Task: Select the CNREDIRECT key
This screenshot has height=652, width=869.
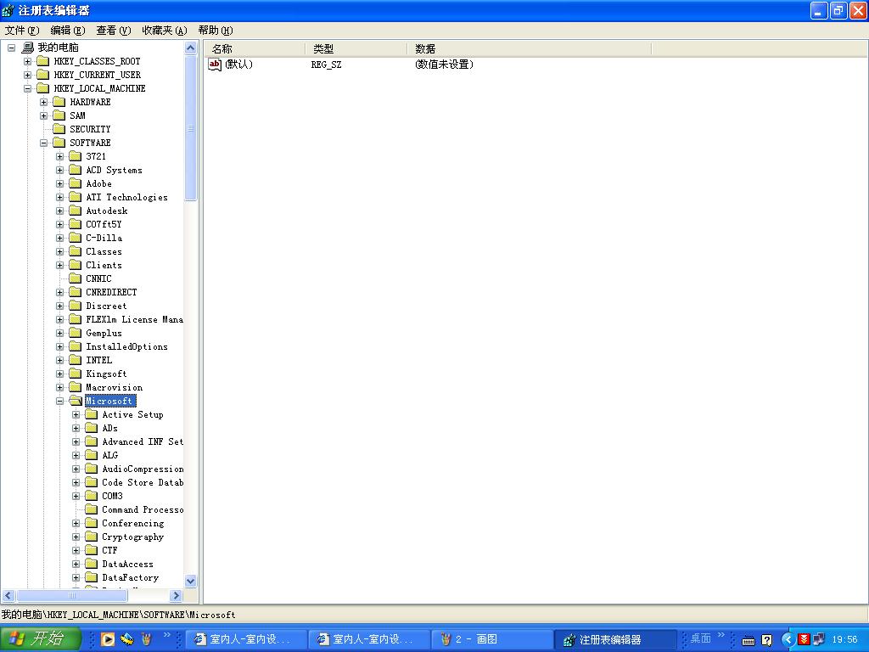Action: pyautogui.click(x=111, y=292)
